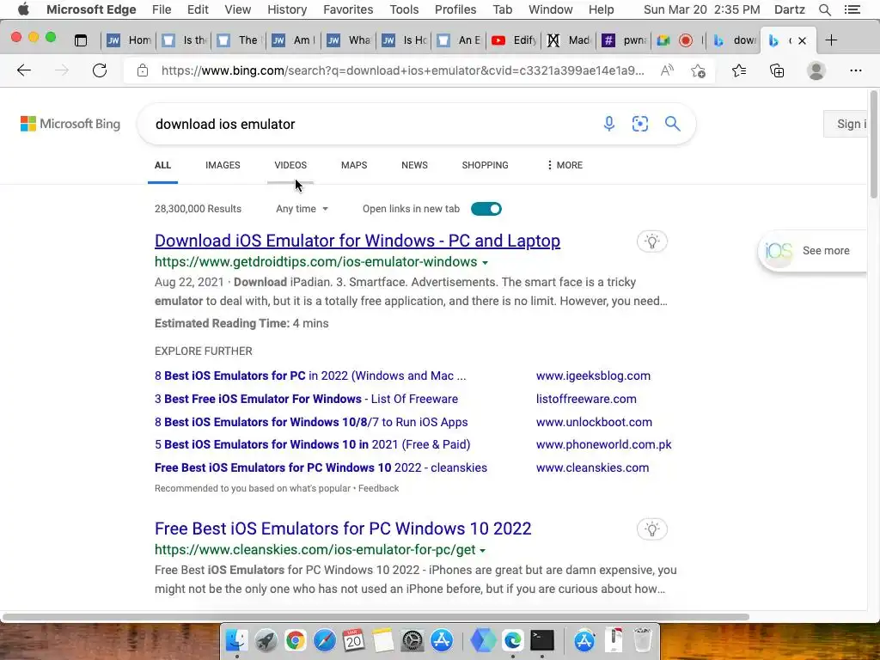This screenshot has height=660, width=880.
Task: Expand getdroidtips URL dropdown arrow
Action: (485, 263)
